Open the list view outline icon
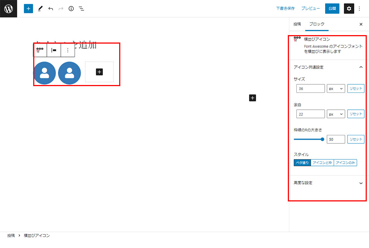 [82, 9]
